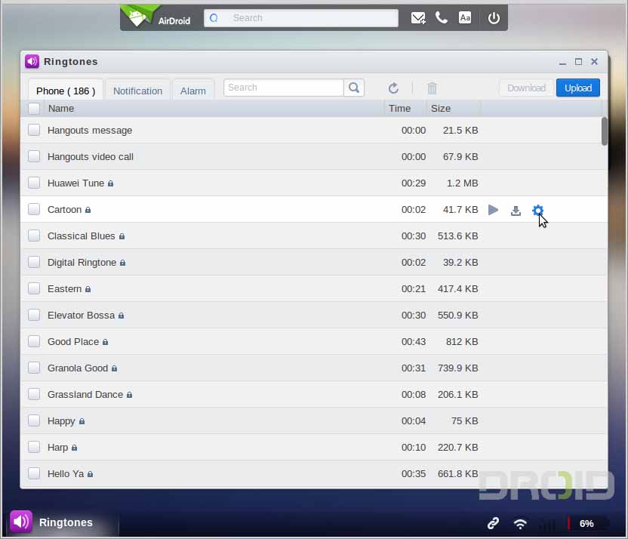Image resolution: width=628 pixels, height=539 pixels.
Task: Focus the Ringtones search input field
Action: (x=284, y=88)
